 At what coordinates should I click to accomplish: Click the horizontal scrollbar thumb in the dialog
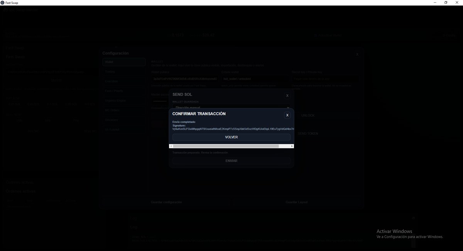pyautogui.click(x=226, y=146)
